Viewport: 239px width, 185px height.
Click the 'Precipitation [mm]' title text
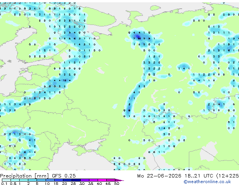point(25,176)
